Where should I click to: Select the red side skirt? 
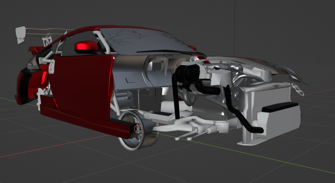[85, 122]
